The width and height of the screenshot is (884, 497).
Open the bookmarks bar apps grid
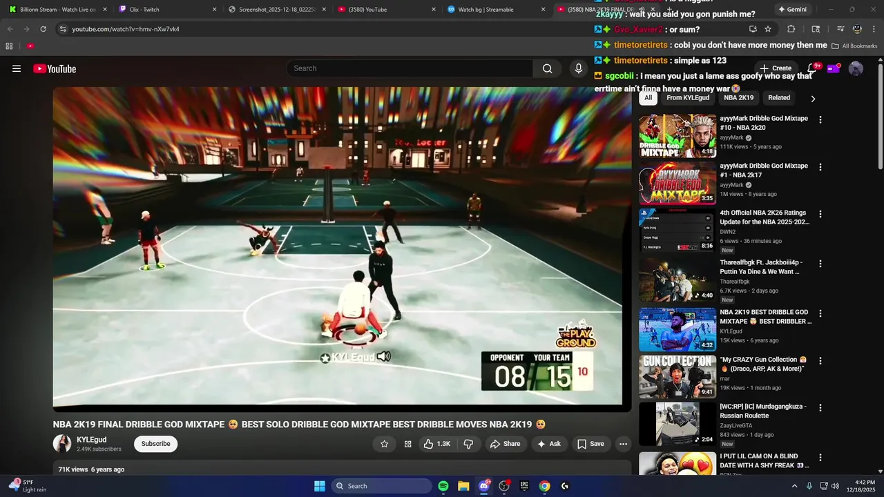coord(9,46)
